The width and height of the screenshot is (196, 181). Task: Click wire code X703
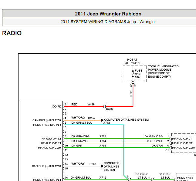point(103,136)
